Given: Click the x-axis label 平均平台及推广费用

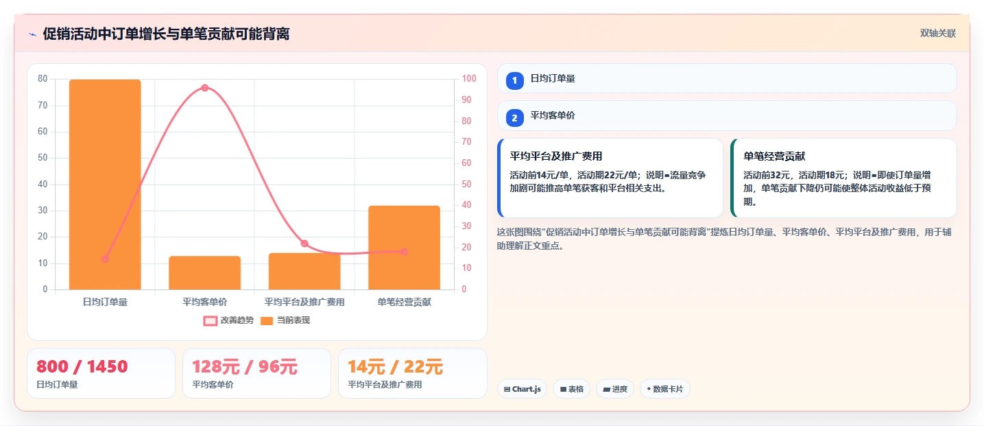Looking at the screenshot, I should click(x=304, y=302).
